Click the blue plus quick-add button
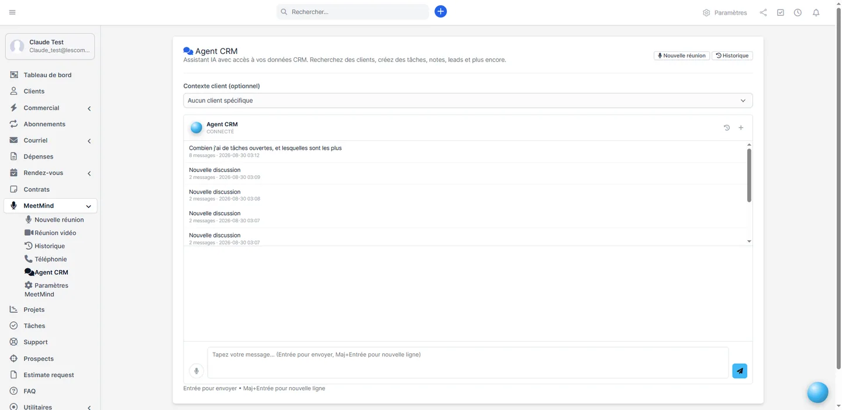The image size is (842, 410). [x=441, y=12]
